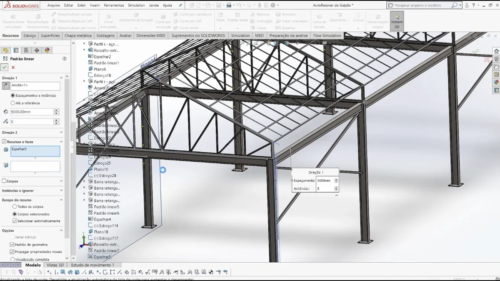This screenshot has width=500, height=281.
Task: Increase Instâncias value with the stepper arrow
Action: coord(56,119)
